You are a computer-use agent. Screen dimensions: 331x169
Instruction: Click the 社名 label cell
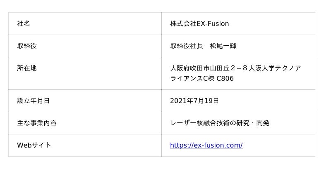[x=24, y=23]
